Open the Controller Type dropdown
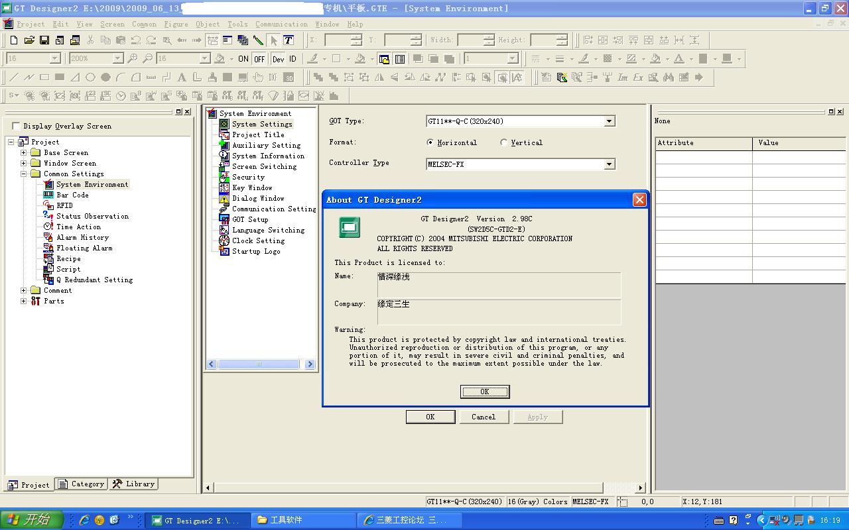 [609, 164]
